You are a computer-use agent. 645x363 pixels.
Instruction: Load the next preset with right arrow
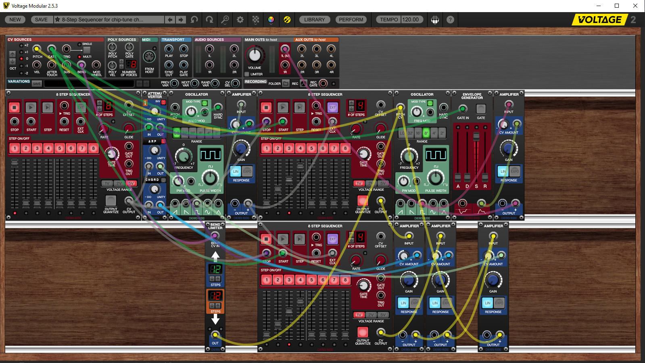pyautogui.click(x=181, y=19)
